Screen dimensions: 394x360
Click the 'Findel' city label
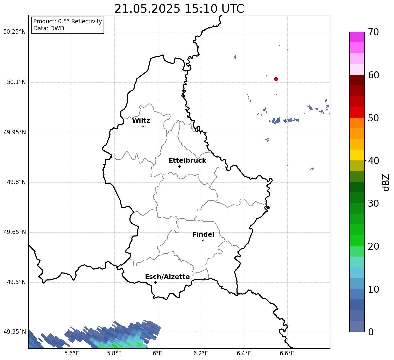pyautogui.click(x=203, y=234)
